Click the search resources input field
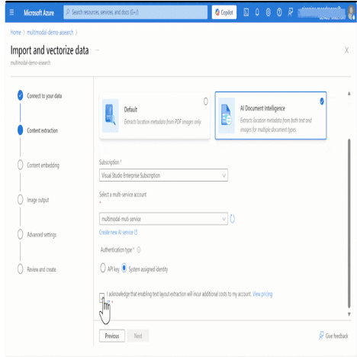357x357 pixels. [x=135, y=12]
